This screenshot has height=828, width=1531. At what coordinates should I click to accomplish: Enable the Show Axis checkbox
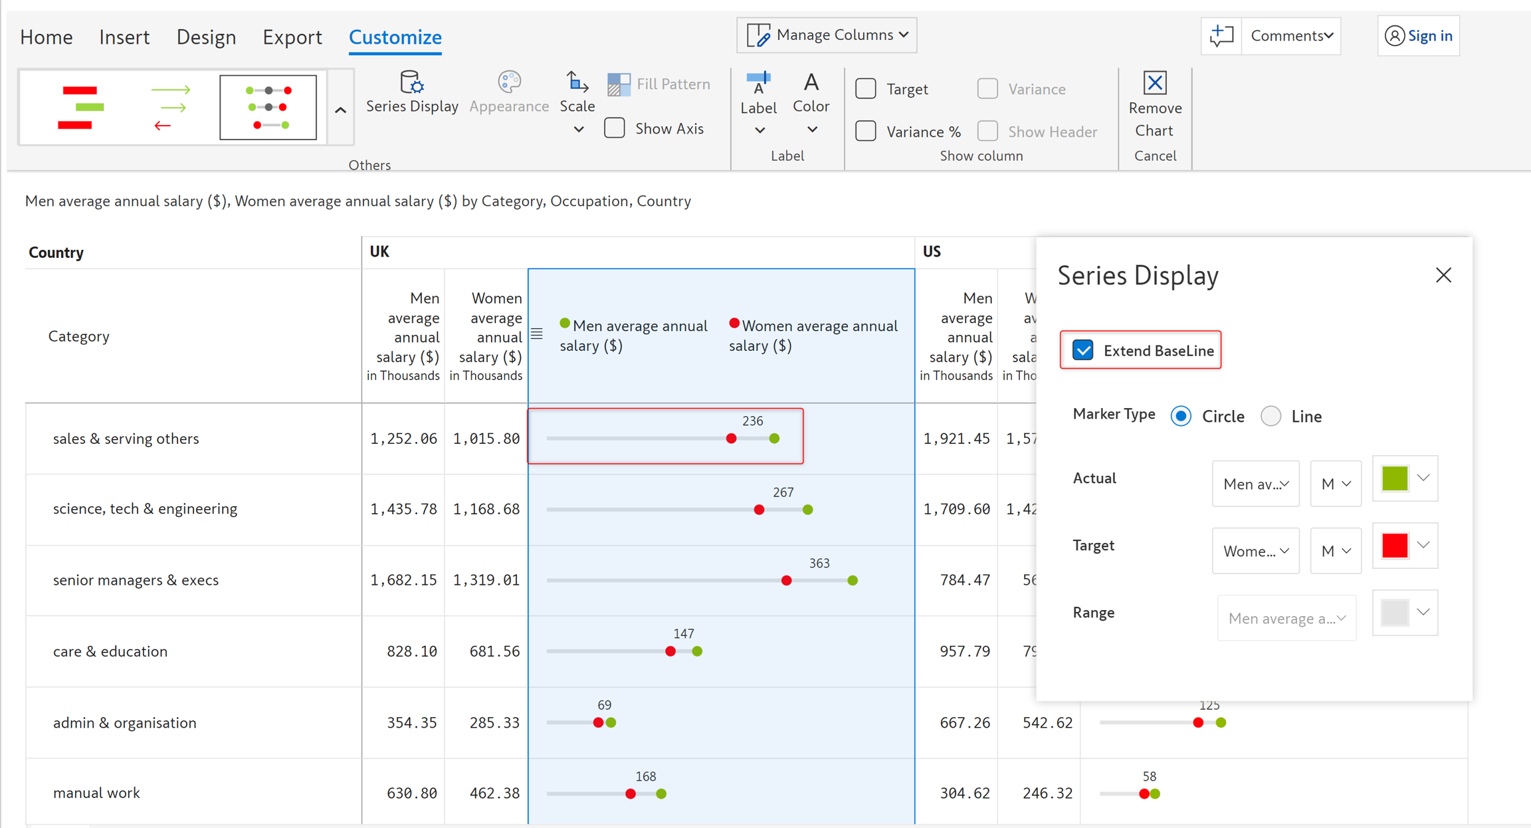[x=615, y=128]
